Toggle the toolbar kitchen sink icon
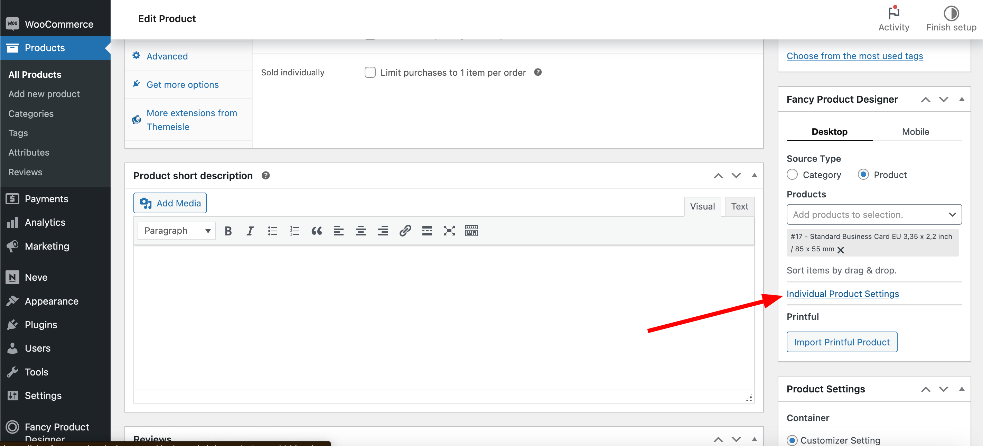 pyautogui.click(x=471, y=231)
